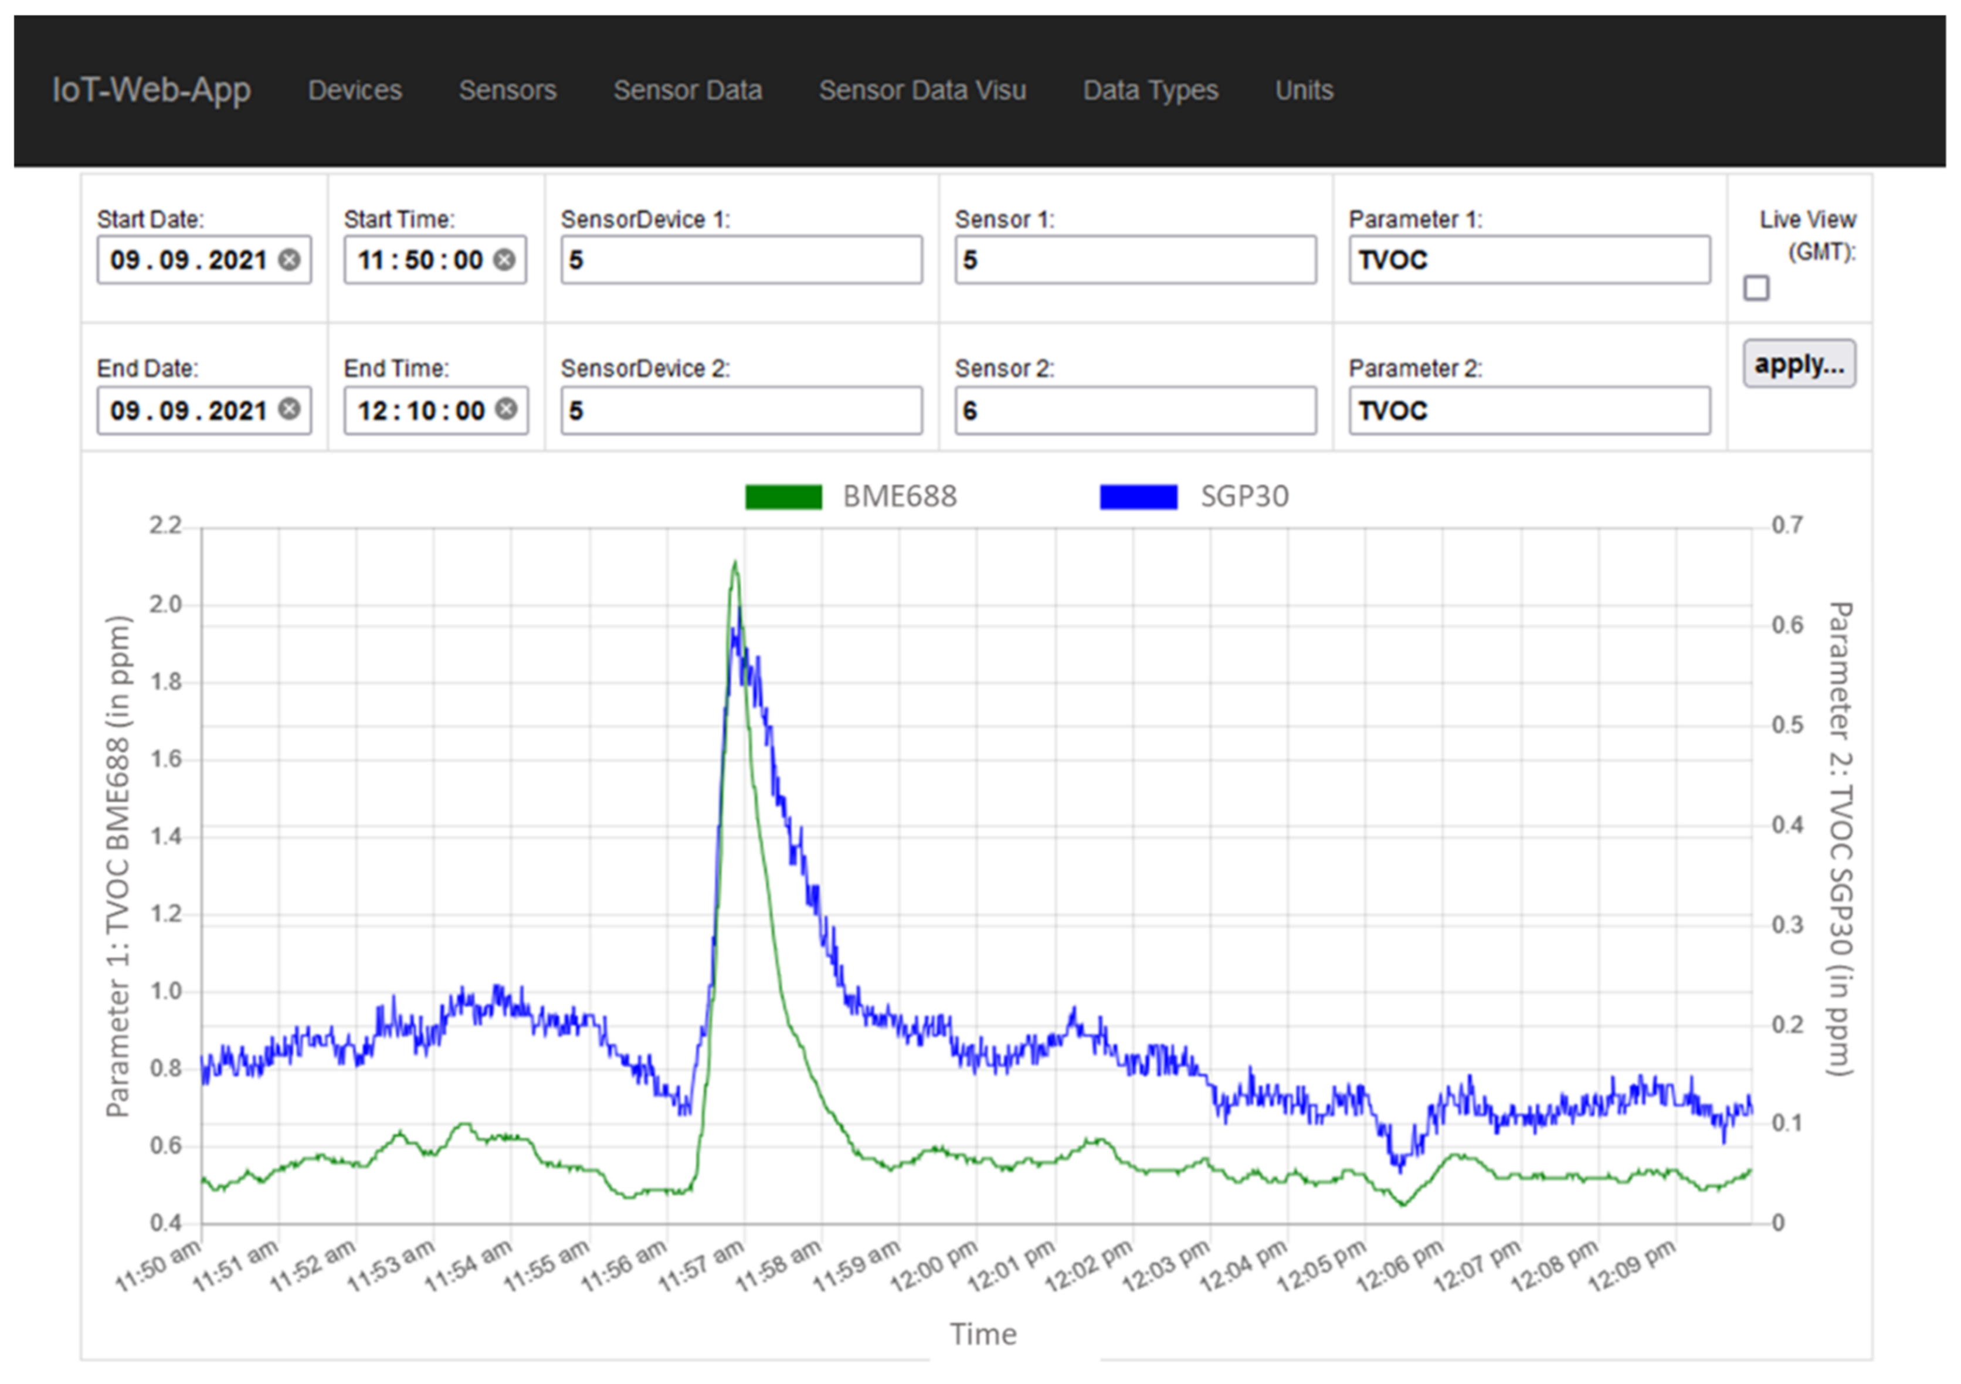This screenshot has height=1384, width=1961.
Task: Toggle SGP30 blue legend swatch
Action: (1138, 497)
